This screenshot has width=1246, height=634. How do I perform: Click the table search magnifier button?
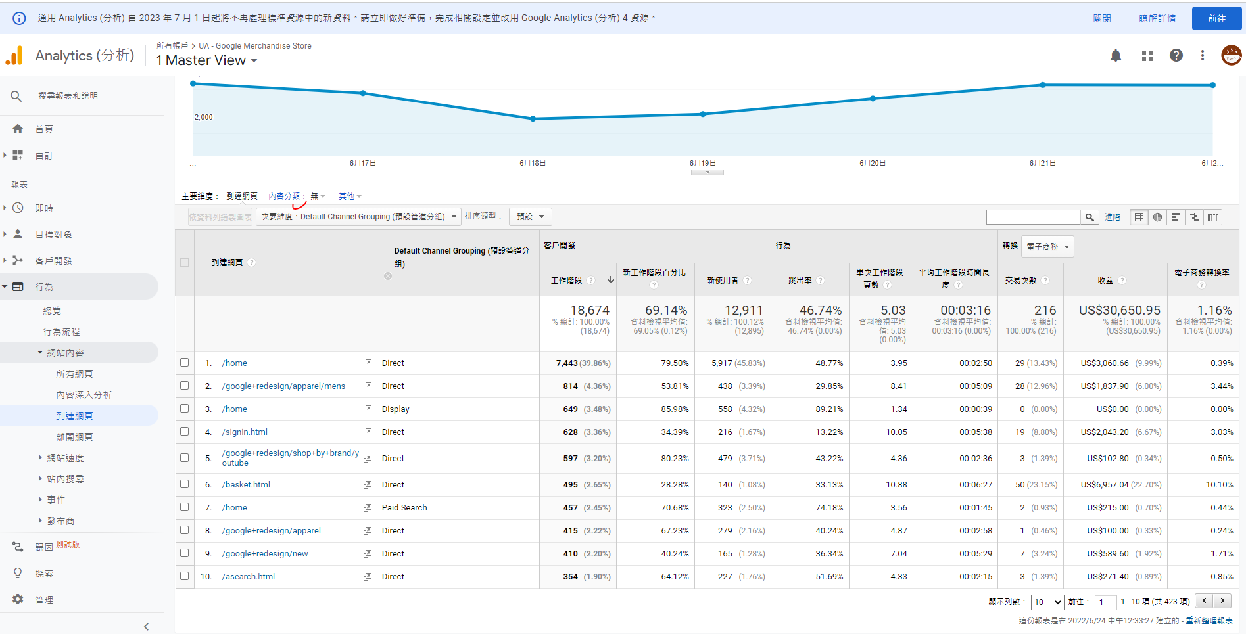coord(1090,217)
